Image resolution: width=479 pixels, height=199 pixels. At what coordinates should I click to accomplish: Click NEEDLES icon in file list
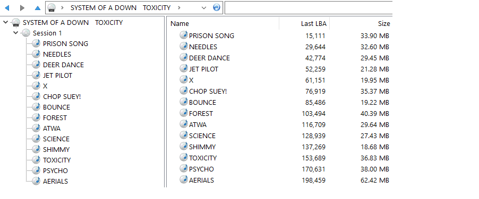[x=184, y=46]
